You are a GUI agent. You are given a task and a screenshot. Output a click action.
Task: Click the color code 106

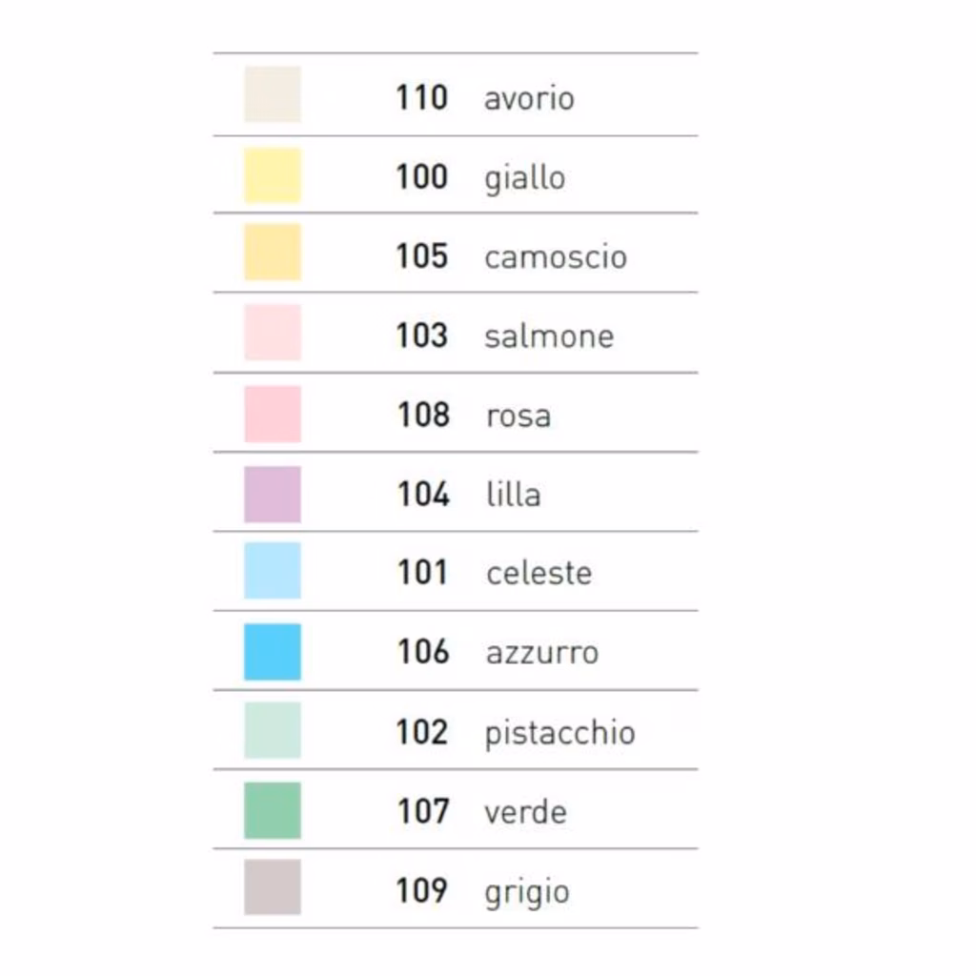tap(423, 652)
